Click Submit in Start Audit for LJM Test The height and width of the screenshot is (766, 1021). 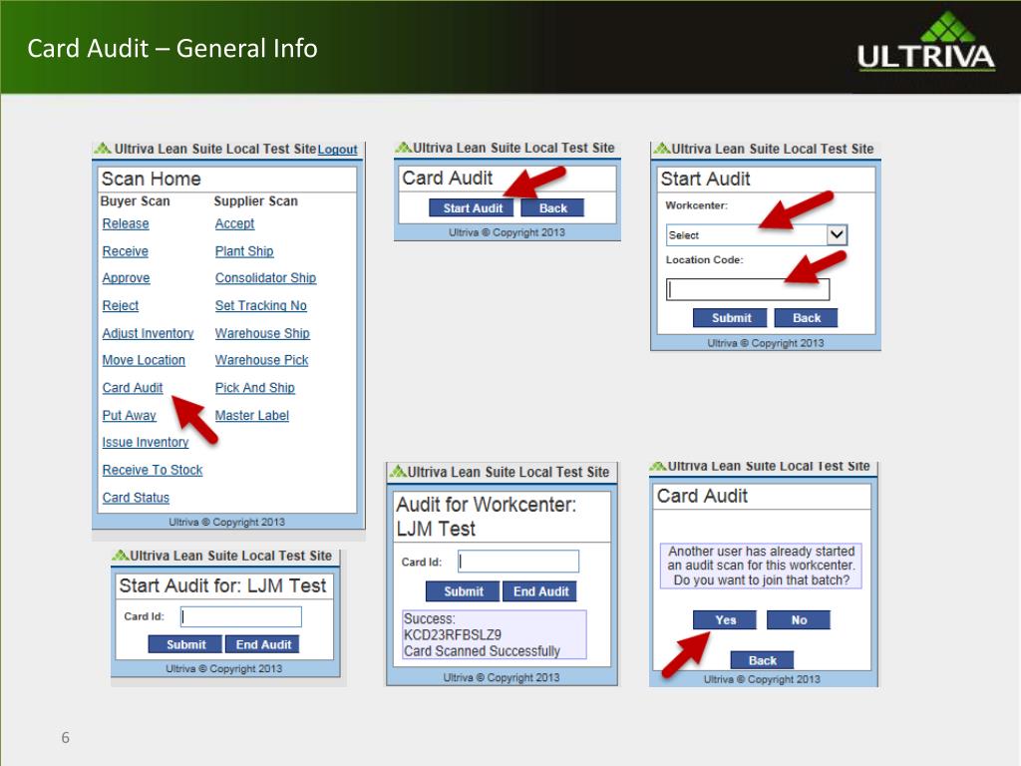tap(184, 645)
